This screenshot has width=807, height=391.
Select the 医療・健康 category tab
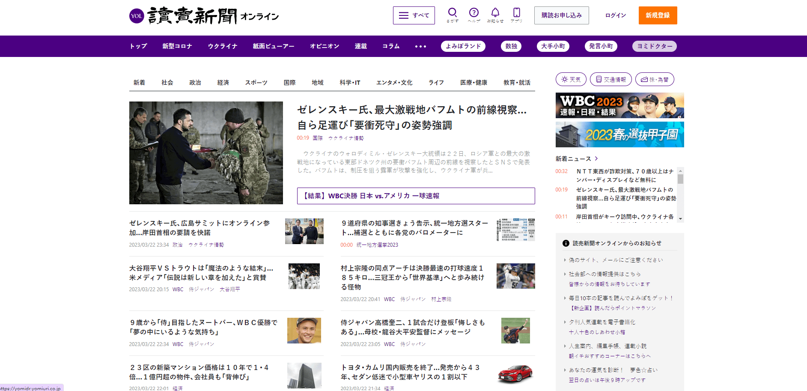474,83
